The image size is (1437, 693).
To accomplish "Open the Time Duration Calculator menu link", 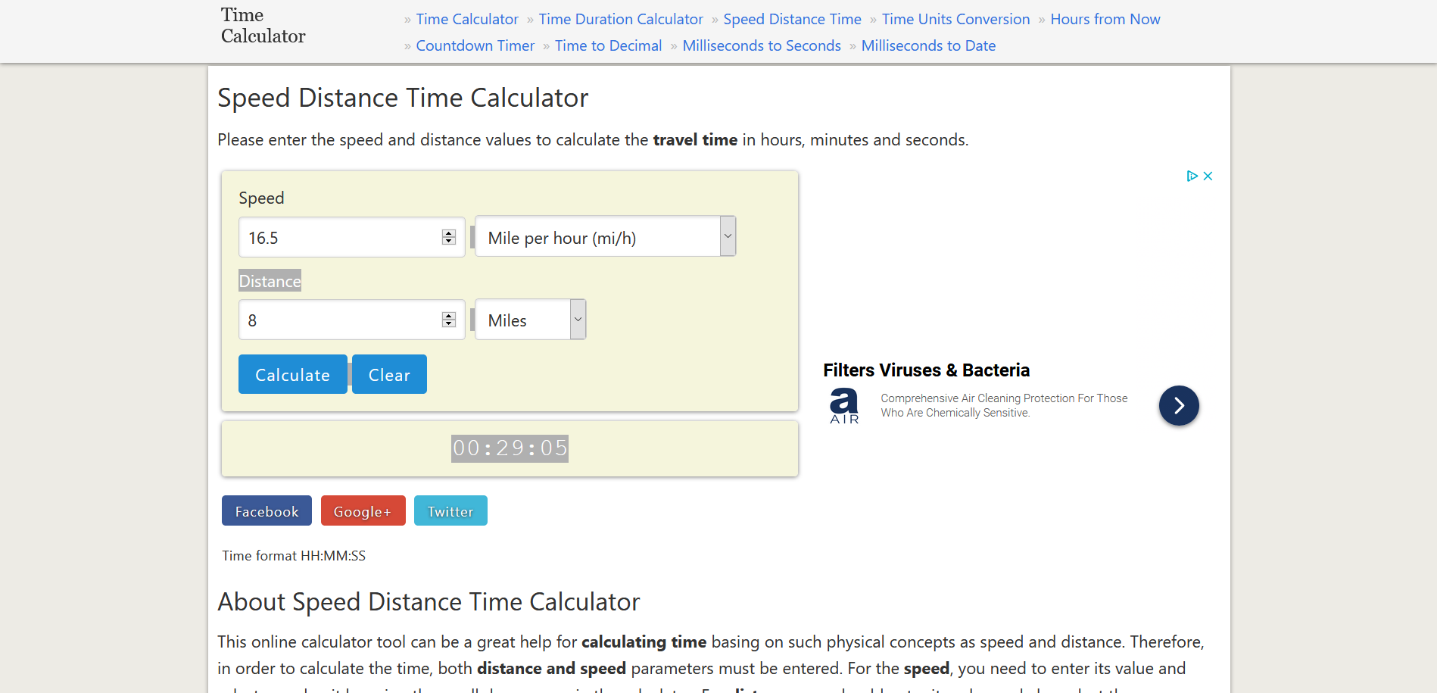I will point(621,19).
